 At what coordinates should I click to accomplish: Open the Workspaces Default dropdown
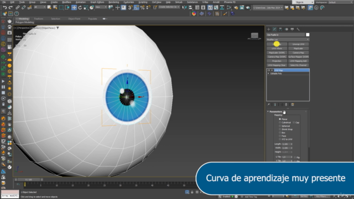tap(340, 2)
